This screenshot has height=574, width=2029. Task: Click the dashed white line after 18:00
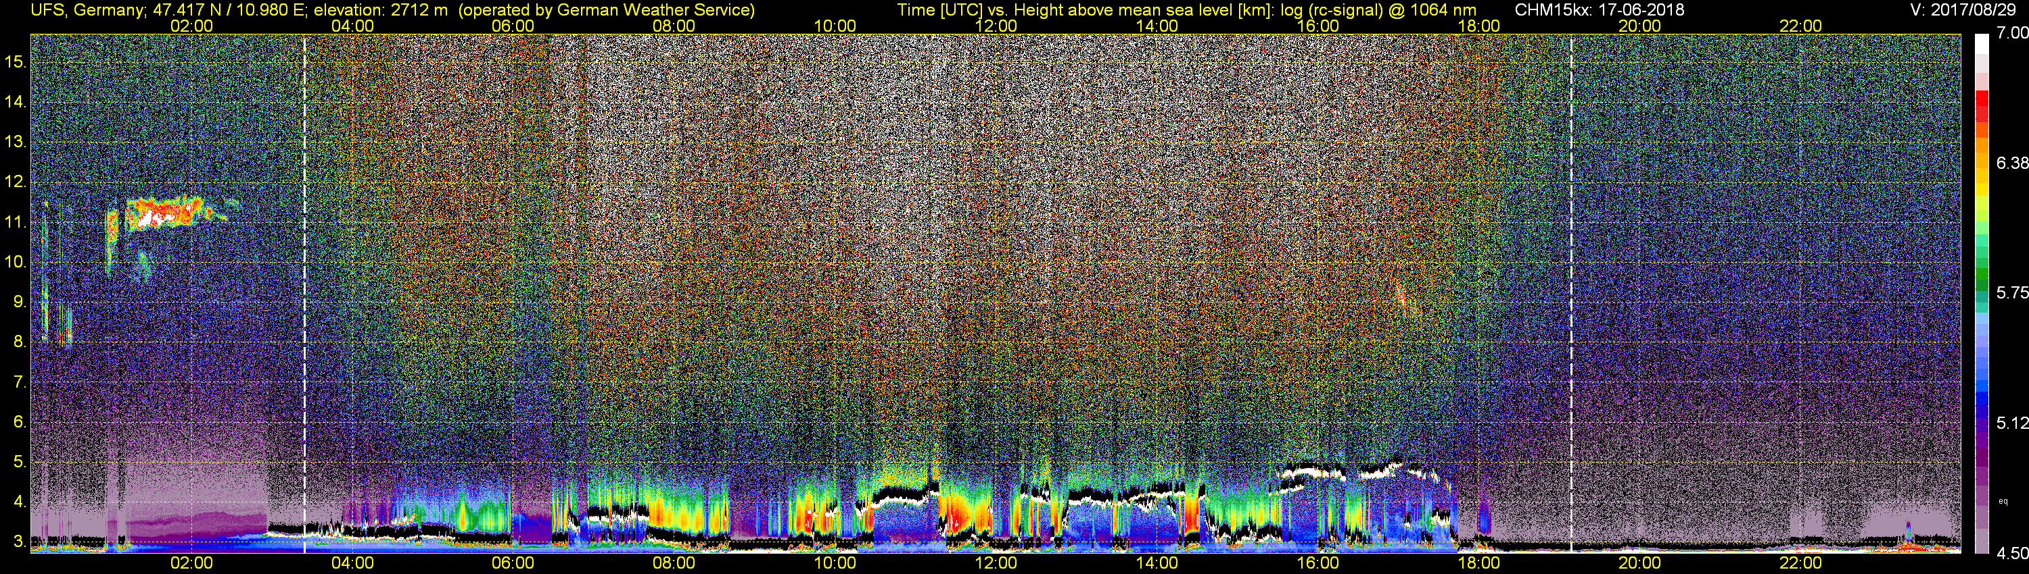click(x=1571, y=293)
